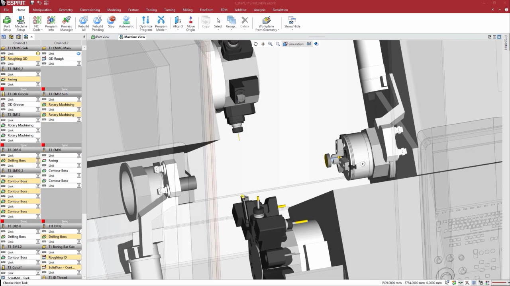
Task: Click the rotate view icon in the viewport toolbar
Action: coord(256,44)
